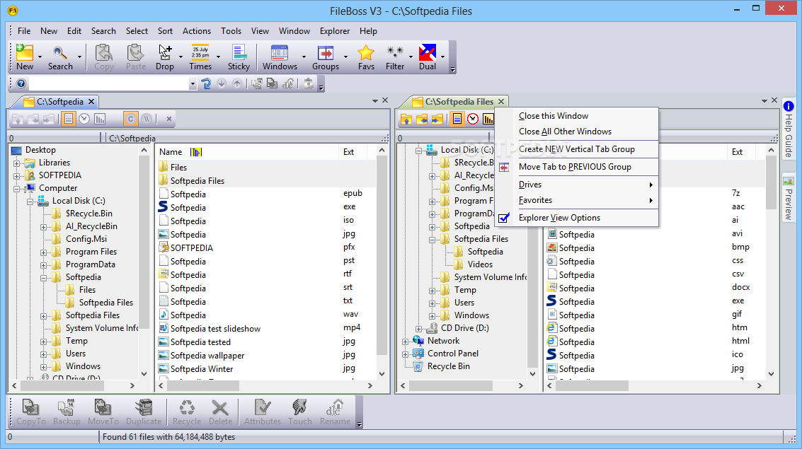
Task: Switch to Dual pane mode icon
Action: 427,57
